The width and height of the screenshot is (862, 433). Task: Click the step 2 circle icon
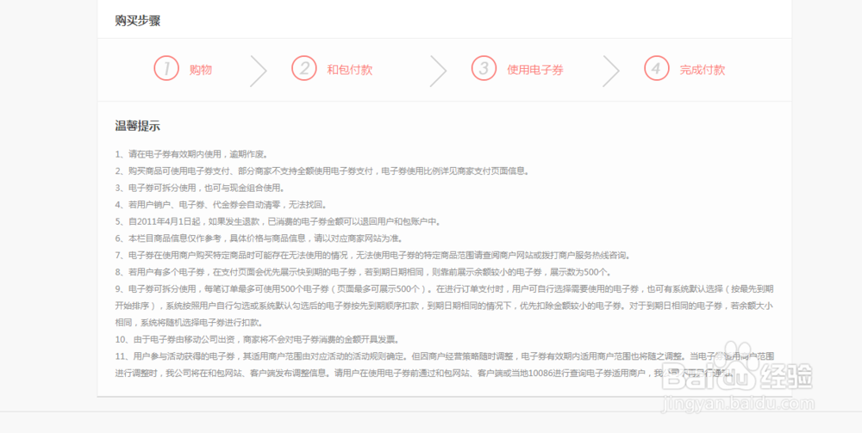pos(304,68)
